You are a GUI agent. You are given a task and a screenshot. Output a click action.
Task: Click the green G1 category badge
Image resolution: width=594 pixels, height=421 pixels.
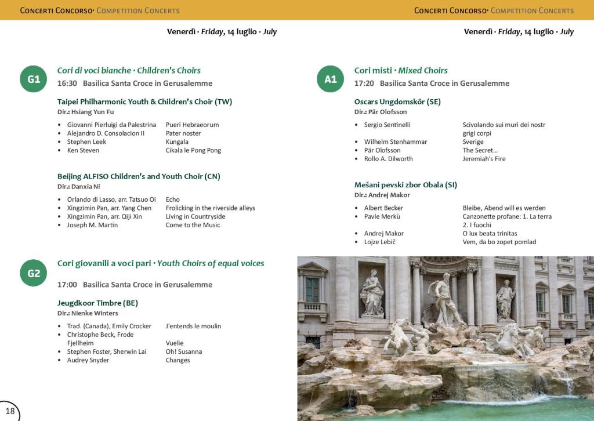(34, 79)
